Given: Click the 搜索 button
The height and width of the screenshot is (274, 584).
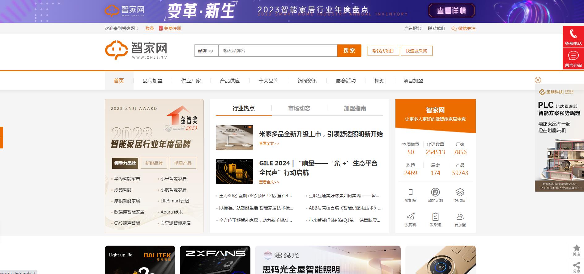Looking at the screenshot, I should point(349,51).
